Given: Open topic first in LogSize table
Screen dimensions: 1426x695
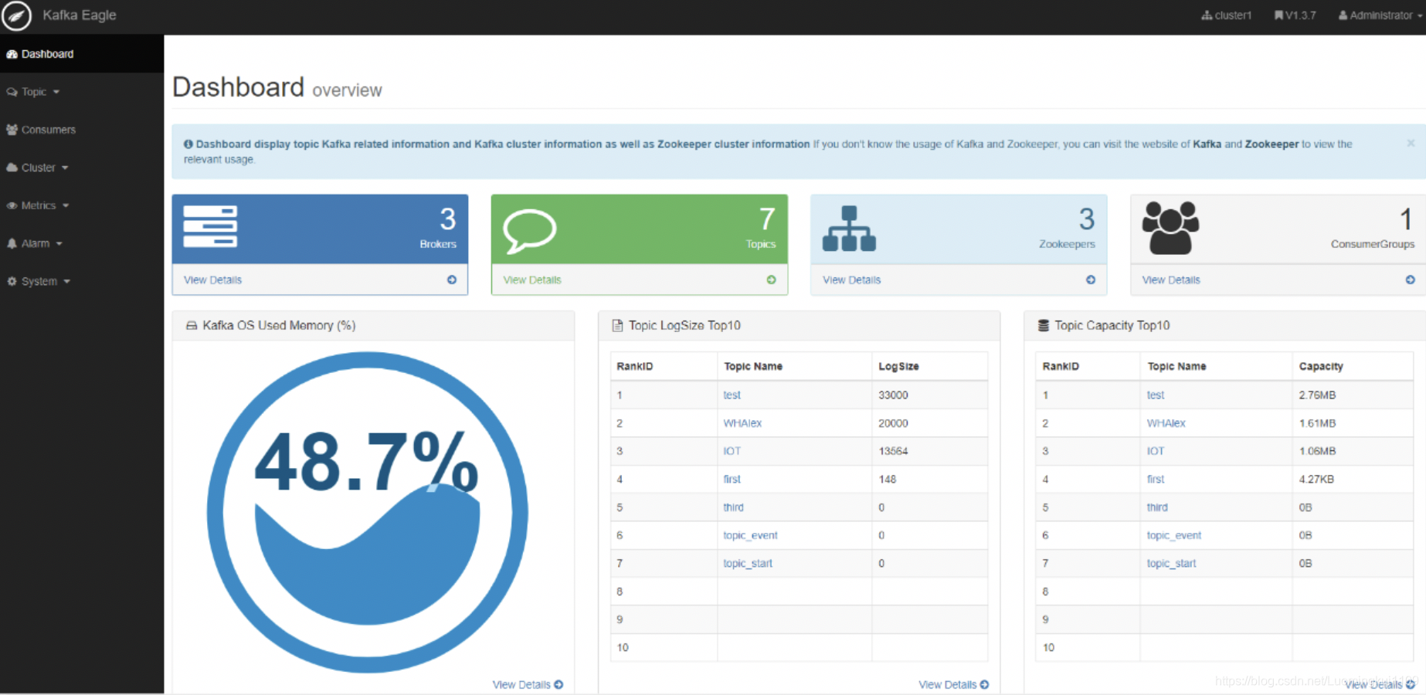Looking at the screenshot, I should pyautogui.click(x=732, y=480).
